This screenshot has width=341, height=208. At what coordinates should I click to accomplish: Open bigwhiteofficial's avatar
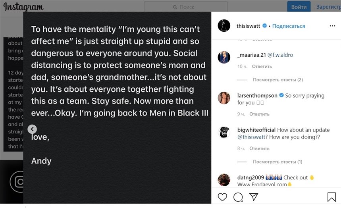pos(224,133)
